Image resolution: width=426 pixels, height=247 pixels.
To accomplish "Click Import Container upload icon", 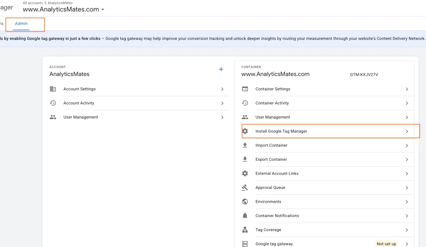I will click(x=245, y=145).
